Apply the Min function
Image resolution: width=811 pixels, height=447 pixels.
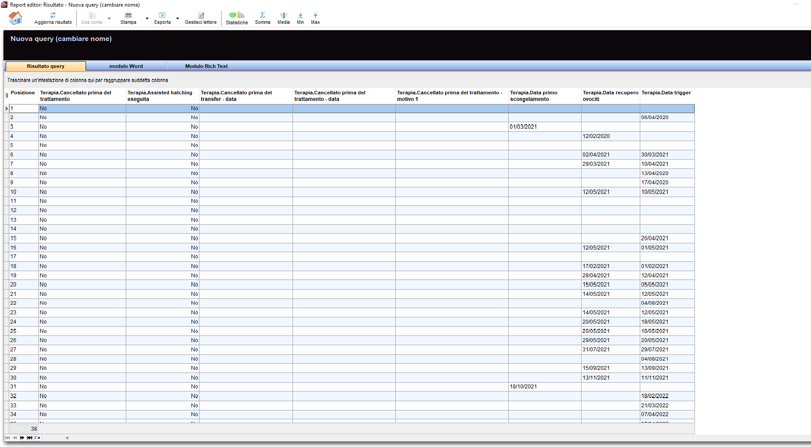click(x=300, y=18)
